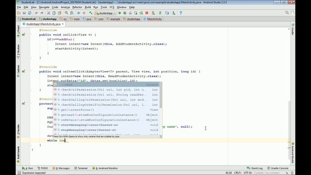
Task: Click the Undo arrow icon
Action: pos(36,13)
